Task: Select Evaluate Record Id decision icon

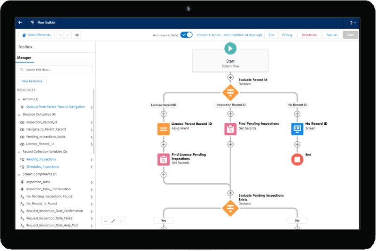Action: 230,92
